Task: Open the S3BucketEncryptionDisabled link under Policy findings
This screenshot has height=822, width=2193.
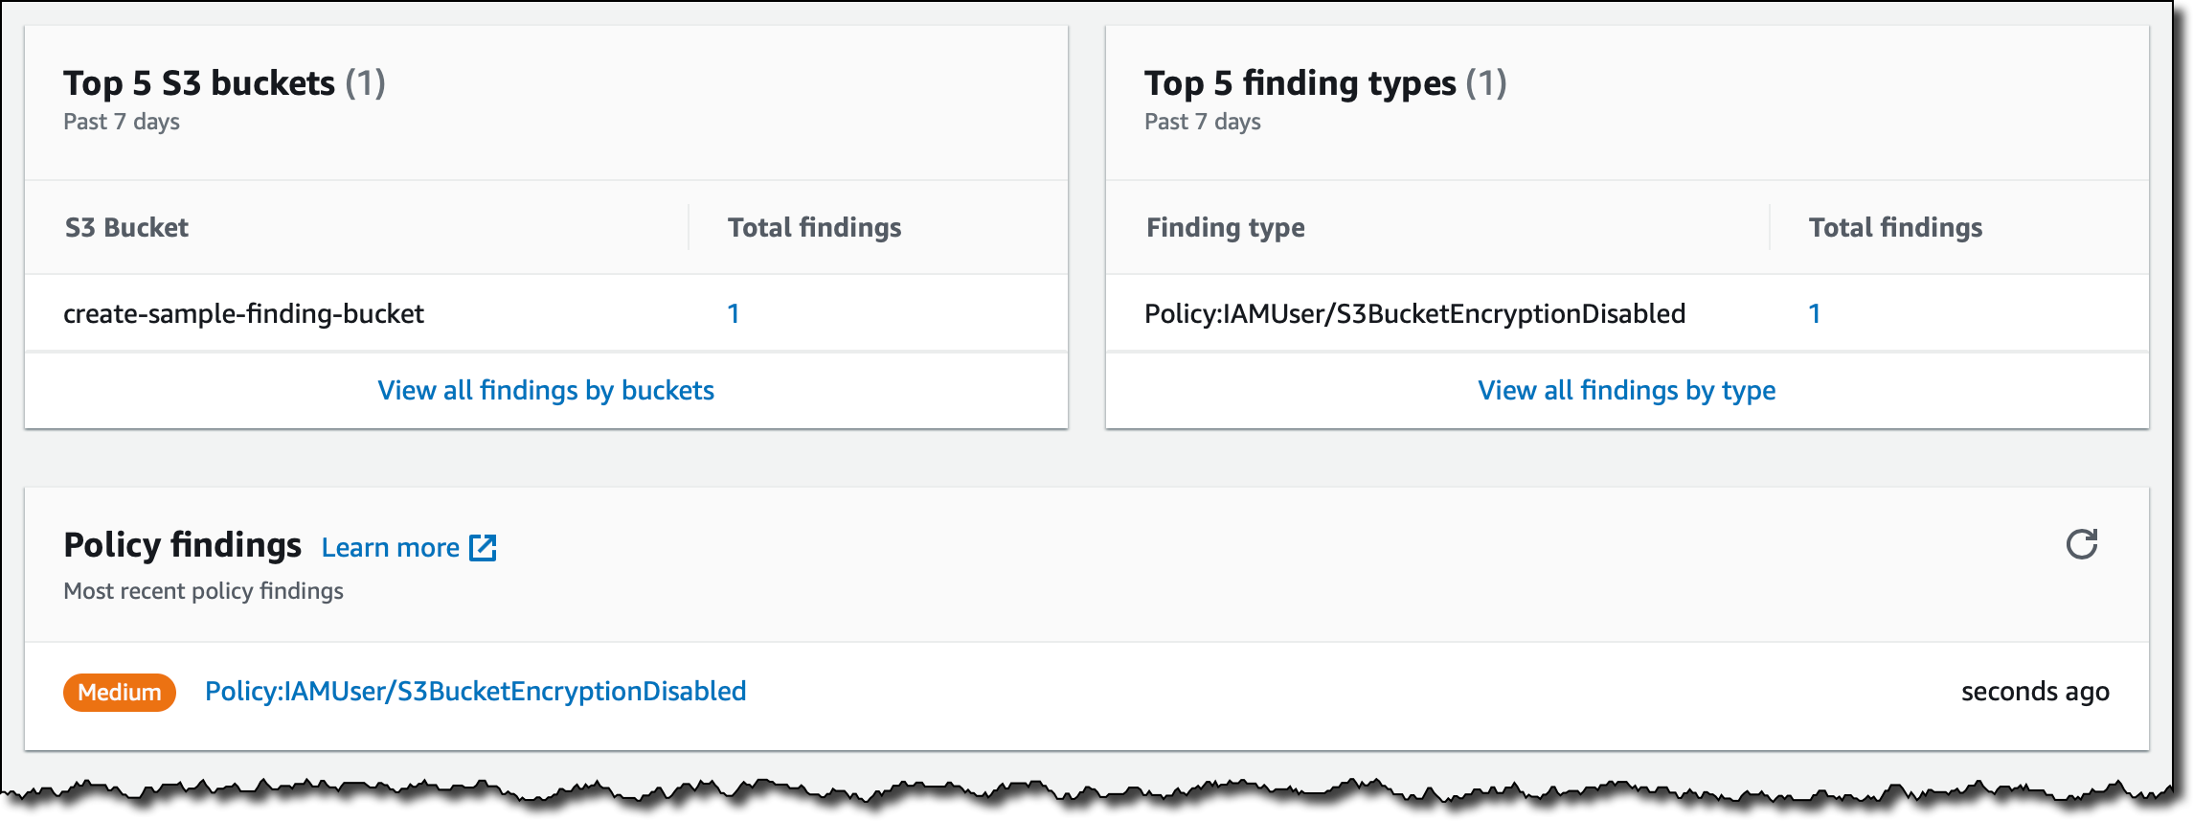Action: (x=475, y=692)
